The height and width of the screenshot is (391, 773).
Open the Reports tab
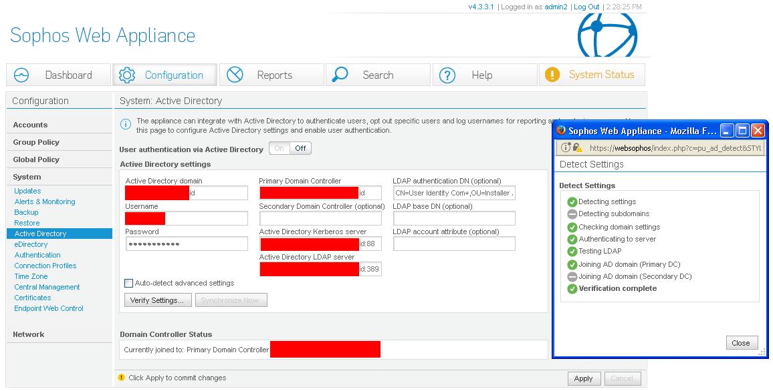[x=271, y=75]
